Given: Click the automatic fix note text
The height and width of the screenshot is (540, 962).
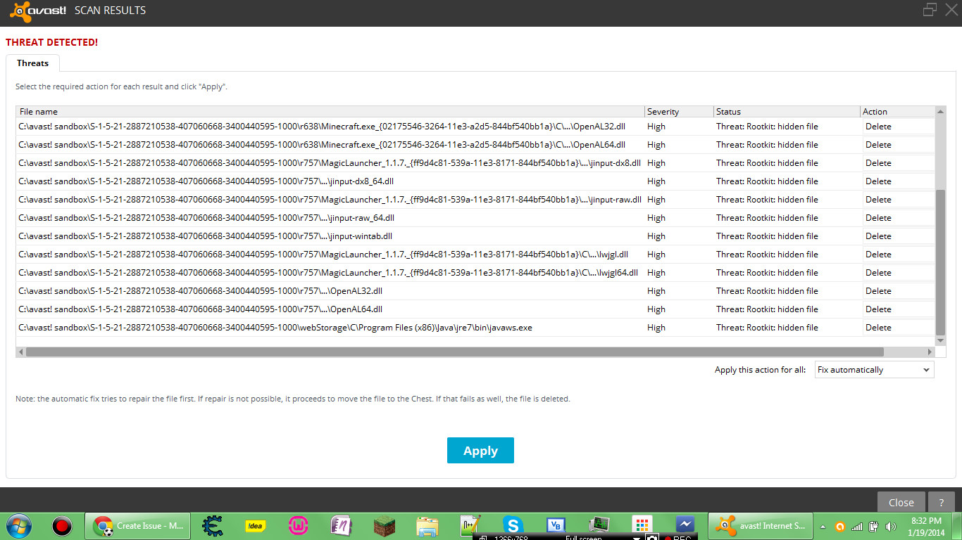Looking at the screenshot, I should point(293,399).
